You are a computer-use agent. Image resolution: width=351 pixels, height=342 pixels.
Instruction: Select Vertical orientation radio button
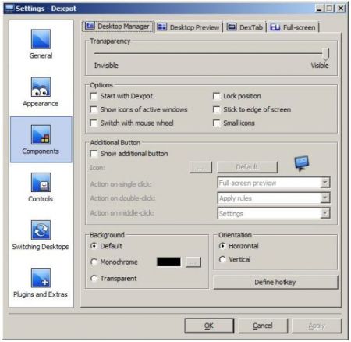point(222,259)
